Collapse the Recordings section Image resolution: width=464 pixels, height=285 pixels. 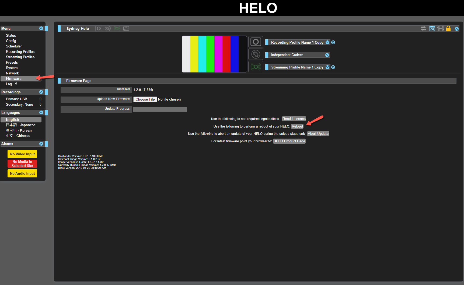41,92
